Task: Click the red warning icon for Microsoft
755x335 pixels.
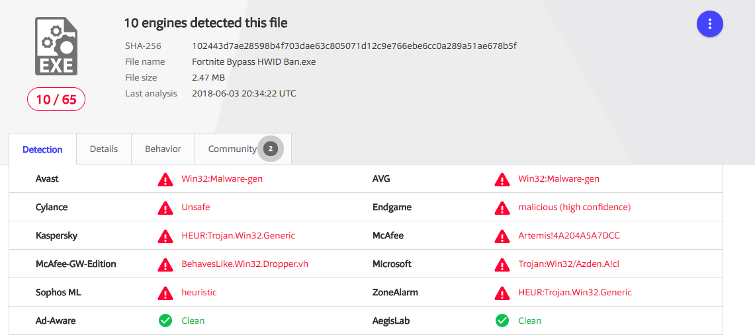Action: tap(502, 264)
